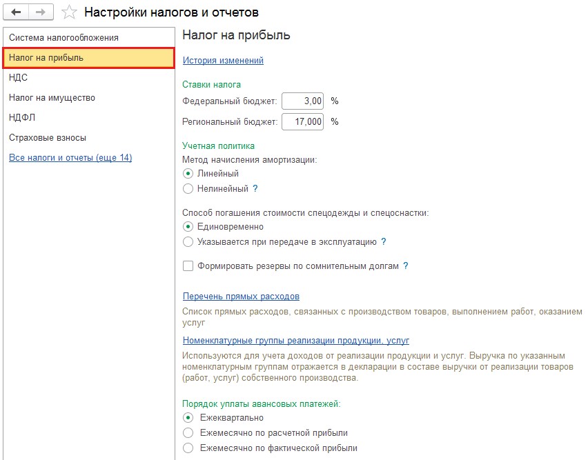Viewport: 588px width, 460px height.
Task: Open help for Указывается при передаче в эксплуатацию
Action: (x=383, y=241)
